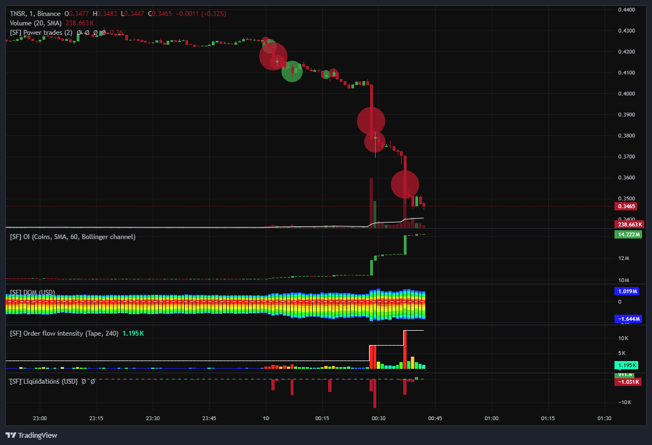This screenshot has height=445, width=652.
Task: Click the 0.4200 price axis label
Action: (x=626, y=51)
